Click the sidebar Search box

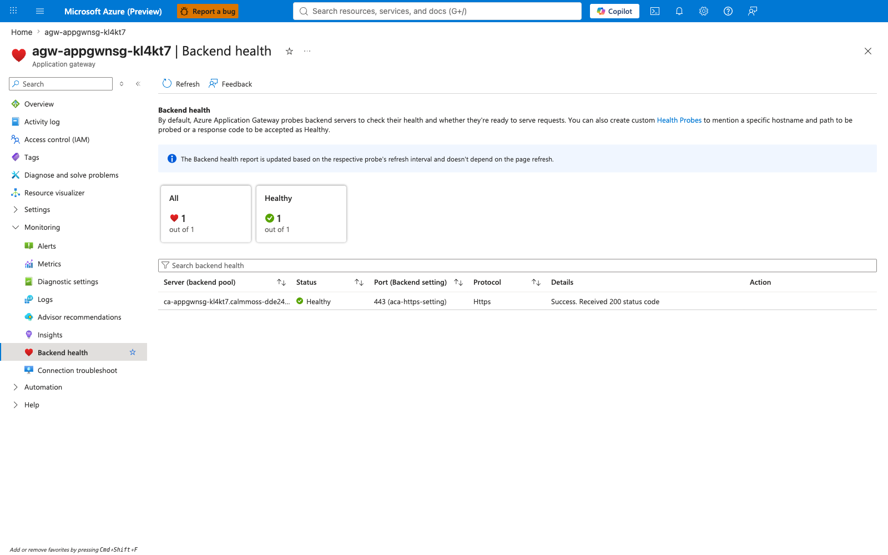click(61, 84)
